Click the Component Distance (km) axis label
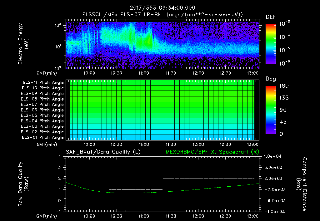Image resolution: width=320 pixels, height=221 pixels. tap(302, 184)
